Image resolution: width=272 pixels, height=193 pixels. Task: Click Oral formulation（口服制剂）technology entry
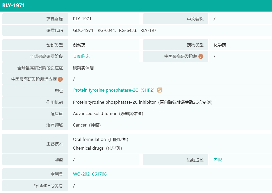(101, 140)
